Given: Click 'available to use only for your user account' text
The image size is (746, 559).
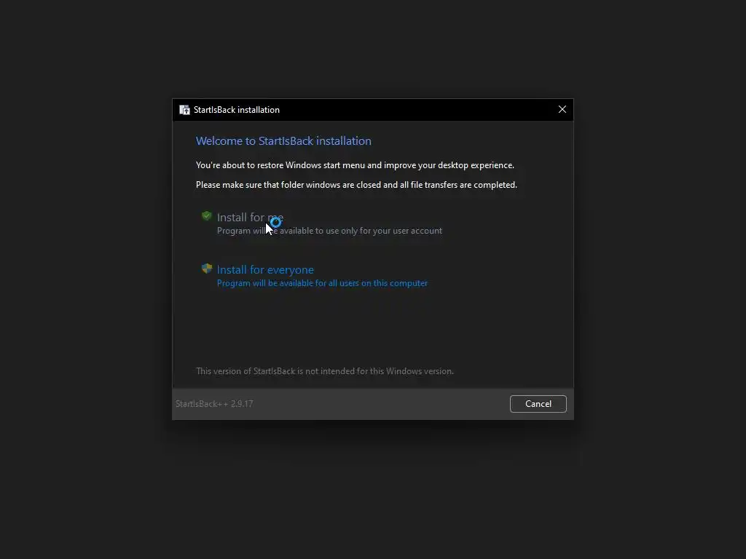Looking at the screenshot, I should tap(361, 231).
